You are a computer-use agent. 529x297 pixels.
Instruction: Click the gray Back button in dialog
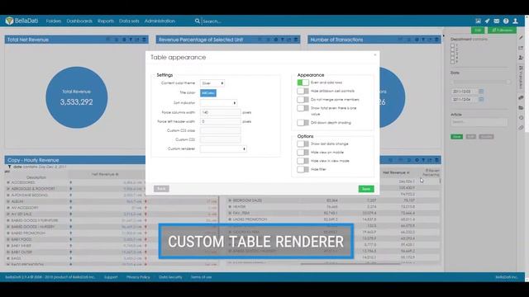161,189
